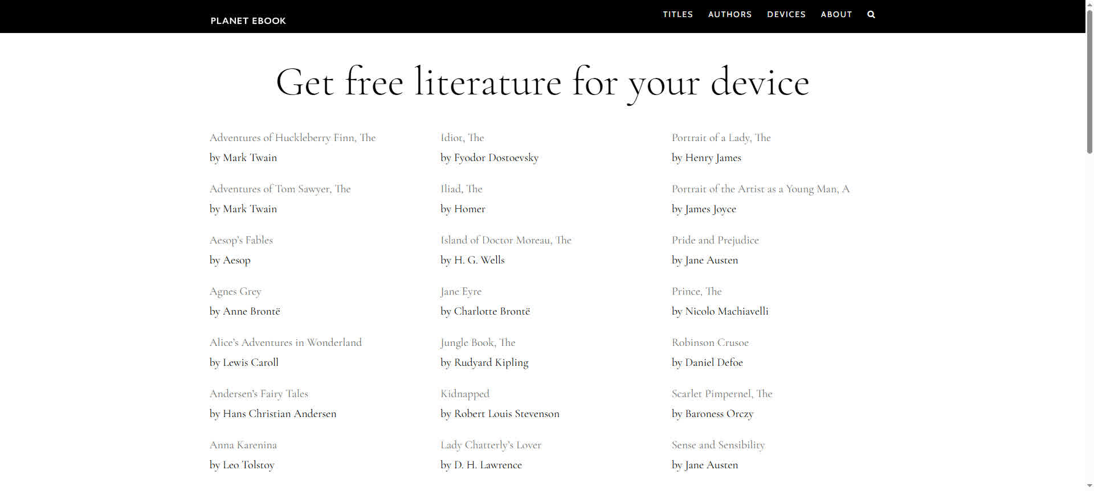Viewport: 1094px width, 491px height.
Task: Select author text 'by Rudyard Kipling'
Action: pos(485,362)
